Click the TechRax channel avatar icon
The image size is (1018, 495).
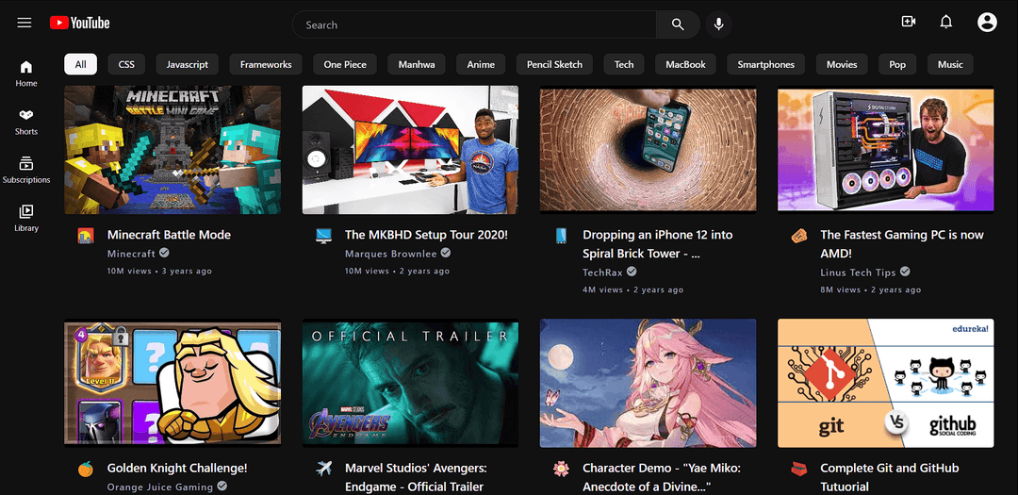[x=561, y=236]
